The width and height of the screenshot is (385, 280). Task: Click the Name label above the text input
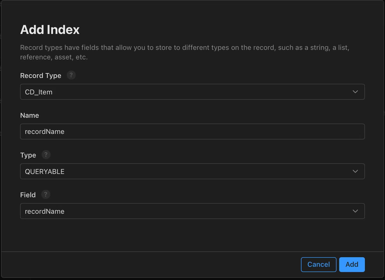pyautogui.click(x=30, y=115)
